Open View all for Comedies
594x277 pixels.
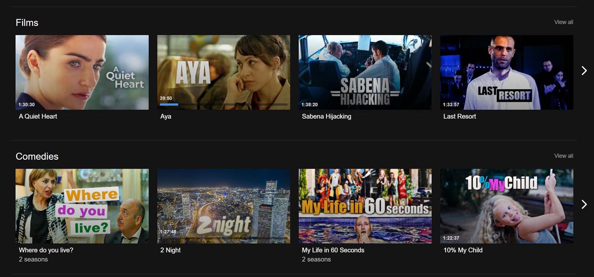[563, 156]
